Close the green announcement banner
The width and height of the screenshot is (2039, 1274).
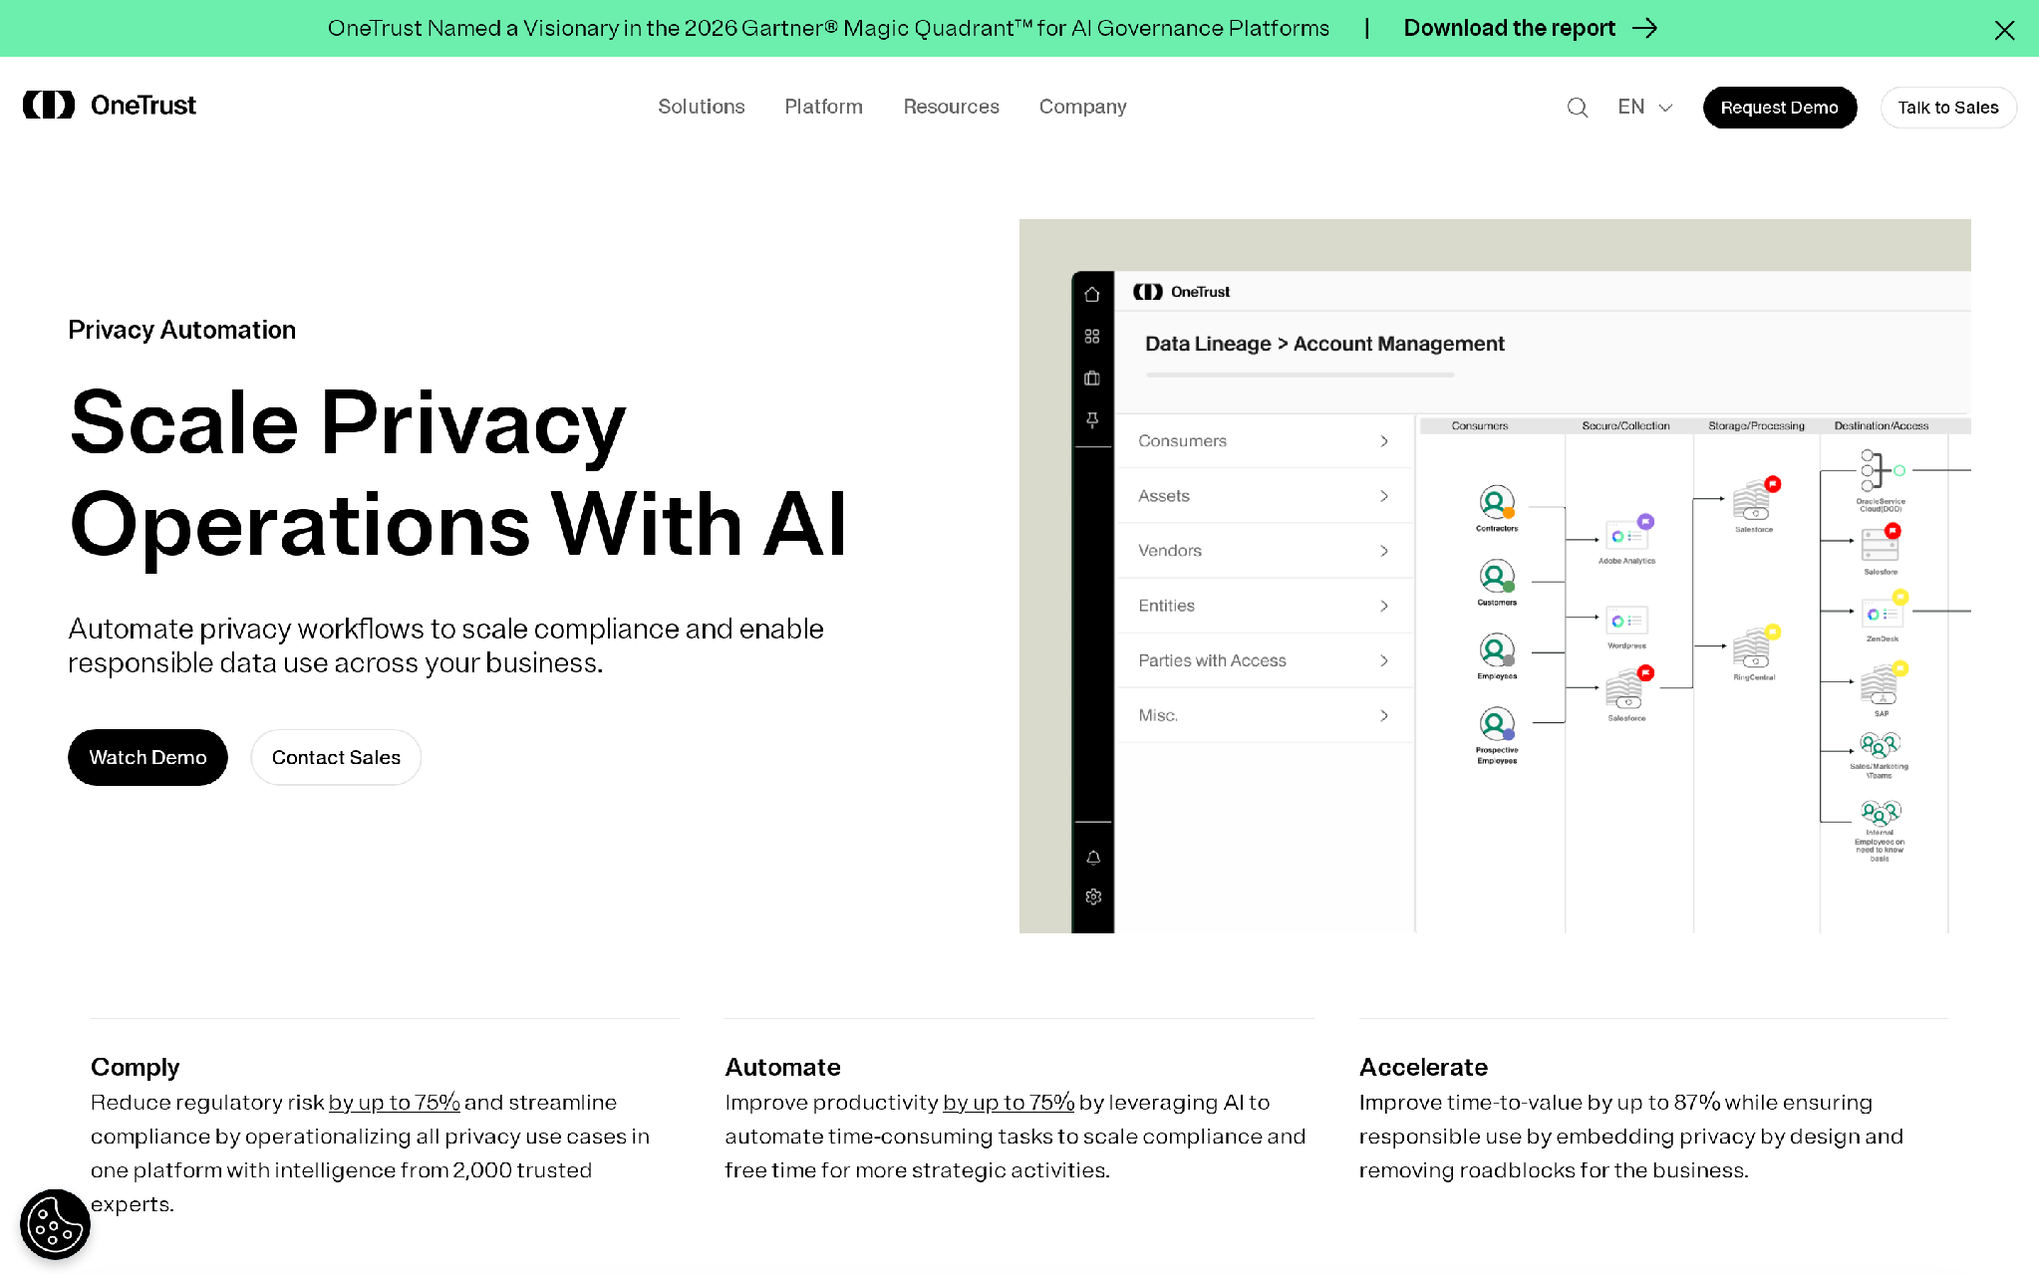point(2004,30)
